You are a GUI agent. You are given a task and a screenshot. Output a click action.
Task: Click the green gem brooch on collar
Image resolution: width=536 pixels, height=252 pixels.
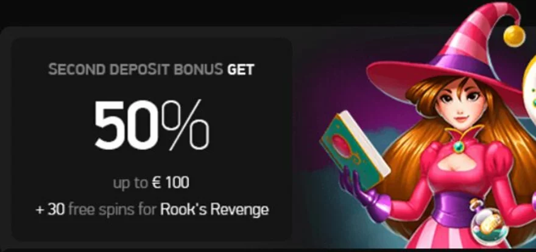click(x=457, y=148)
